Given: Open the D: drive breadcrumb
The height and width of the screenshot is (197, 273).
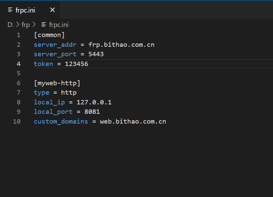Looking at the screenshot, I should (x=10, y=25).
